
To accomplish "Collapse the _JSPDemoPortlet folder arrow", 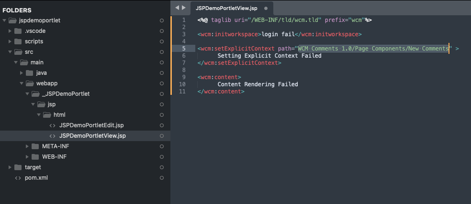I will pos(27,94).
